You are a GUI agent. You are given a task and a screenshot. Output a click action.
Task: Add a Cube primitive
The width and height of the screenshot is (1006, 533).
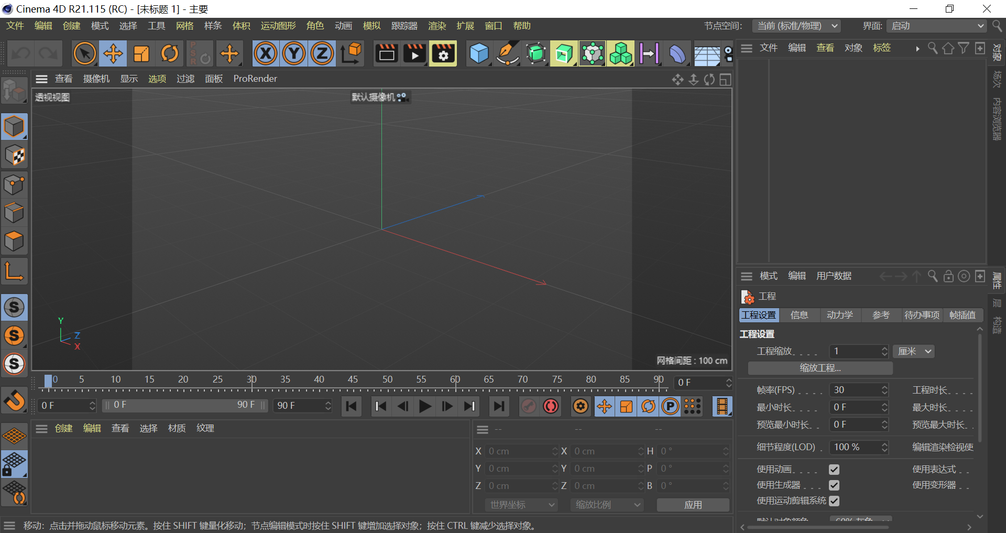click(478, 53)
